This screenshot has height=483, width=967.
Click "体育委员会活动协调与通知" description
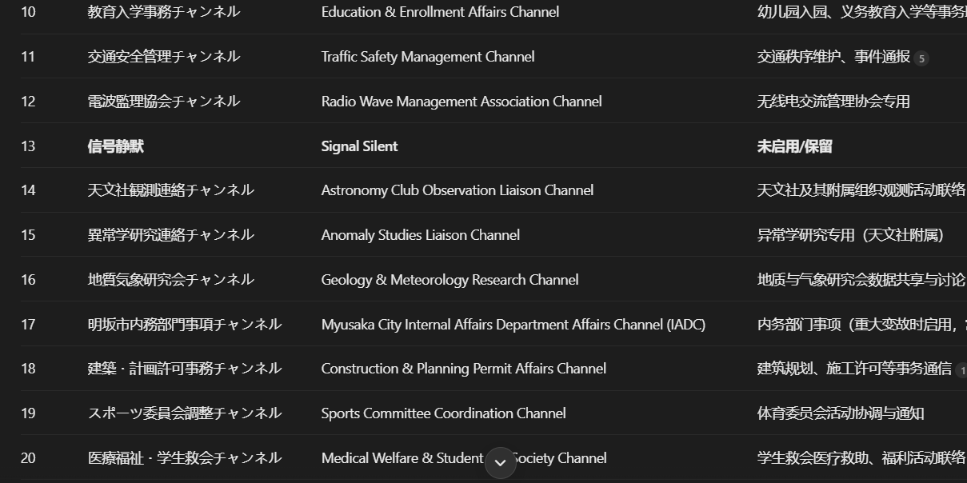(841, 413)
